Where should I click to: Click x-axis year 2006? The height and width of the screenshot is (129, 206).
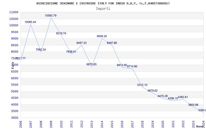(21, 124)
